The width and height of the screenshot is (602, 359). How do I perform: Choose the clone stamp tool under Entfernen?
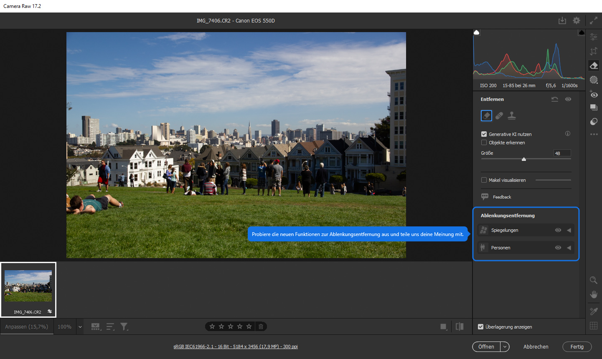(x=512, y=116)
